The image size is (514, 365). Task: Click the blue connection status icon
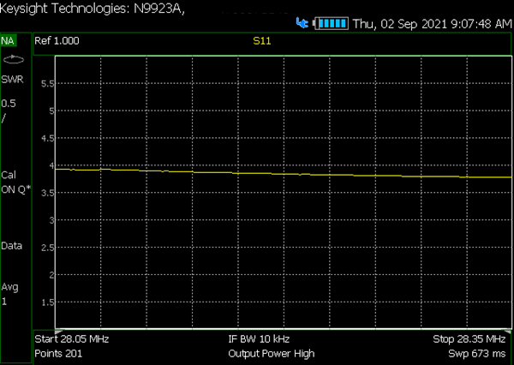tap(302, 23)
